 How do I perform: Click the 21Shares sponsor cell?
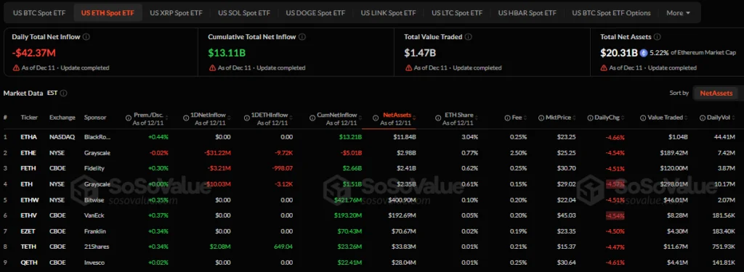click(x=96, y=247)
